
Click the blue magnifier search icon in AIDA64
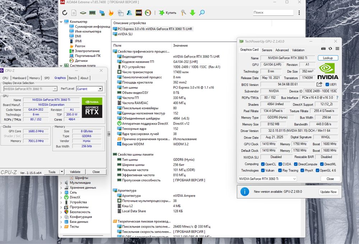click(202, 13)
